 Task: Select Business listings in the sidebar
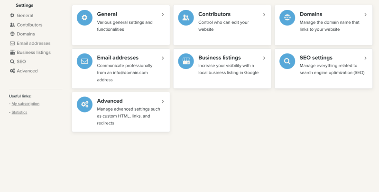tap(33, 52)
